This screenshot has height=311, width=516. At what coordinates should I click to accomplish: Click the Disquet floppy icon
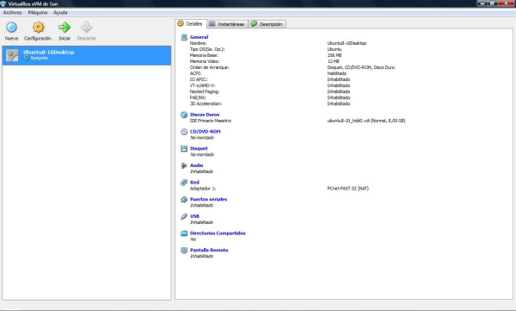click(x=184, y=149)
